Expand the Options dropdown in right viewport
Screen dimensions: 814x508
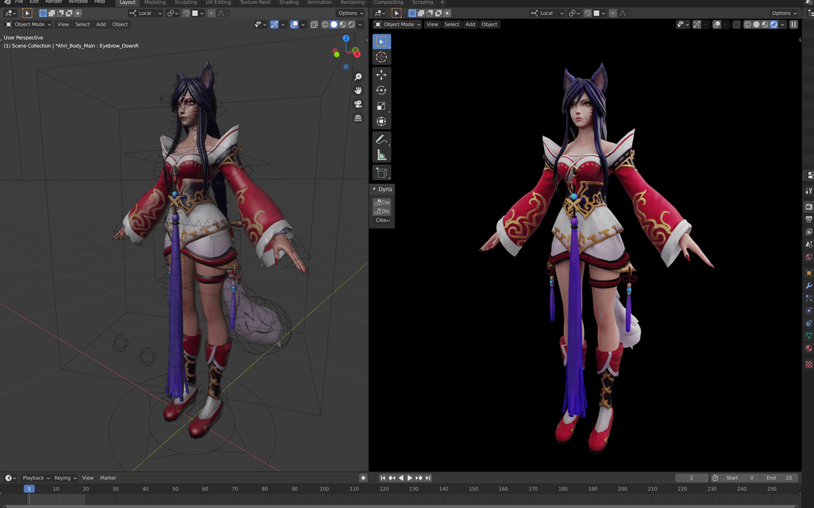pos(784,13)
